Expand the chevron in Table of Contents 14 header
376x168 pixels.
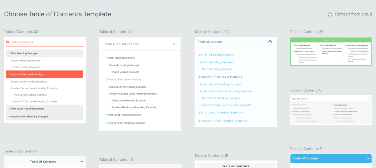coord(82,162)
